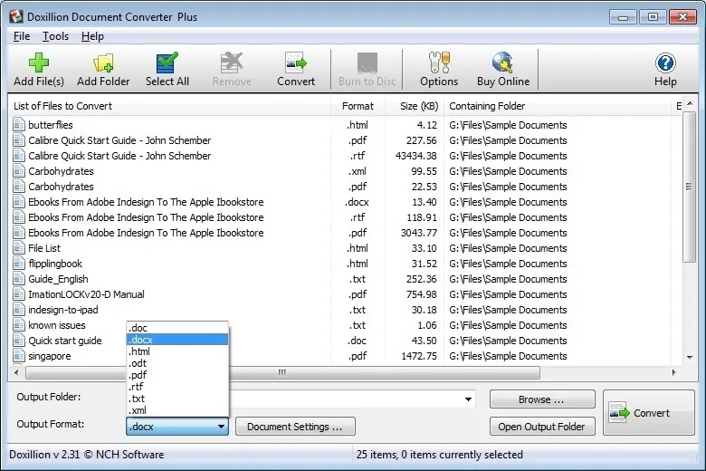Select Calibre Quick Start Guide .pdf row
The height and width of the screenshot is (471, 706).
coord(345,140)
